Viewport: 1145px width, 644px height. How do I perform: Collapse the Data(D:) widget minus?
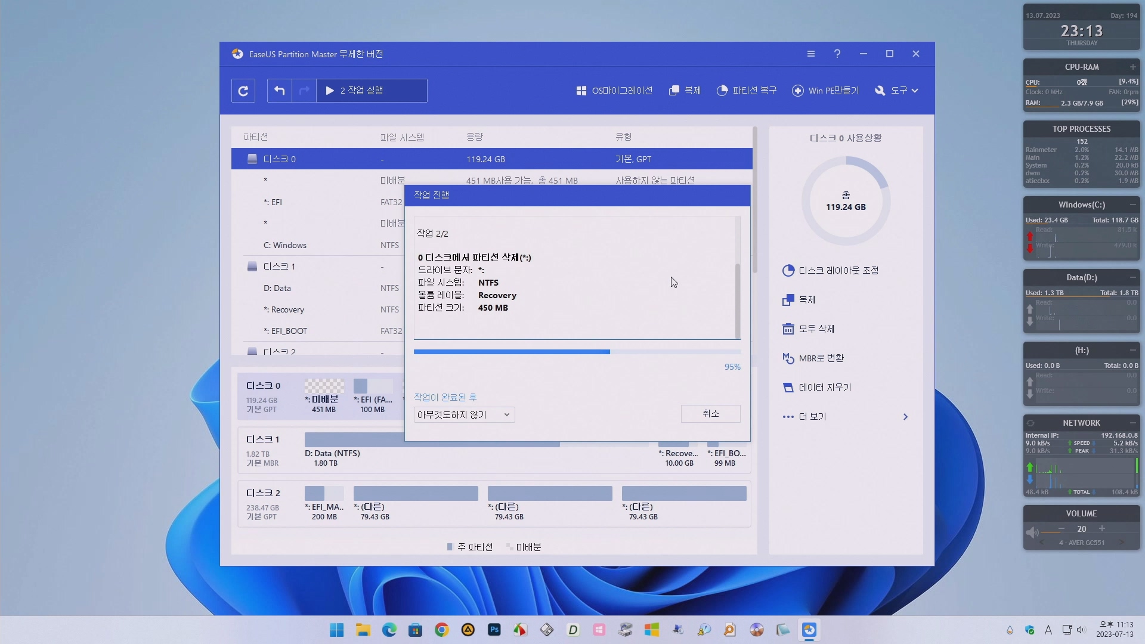1132,277
